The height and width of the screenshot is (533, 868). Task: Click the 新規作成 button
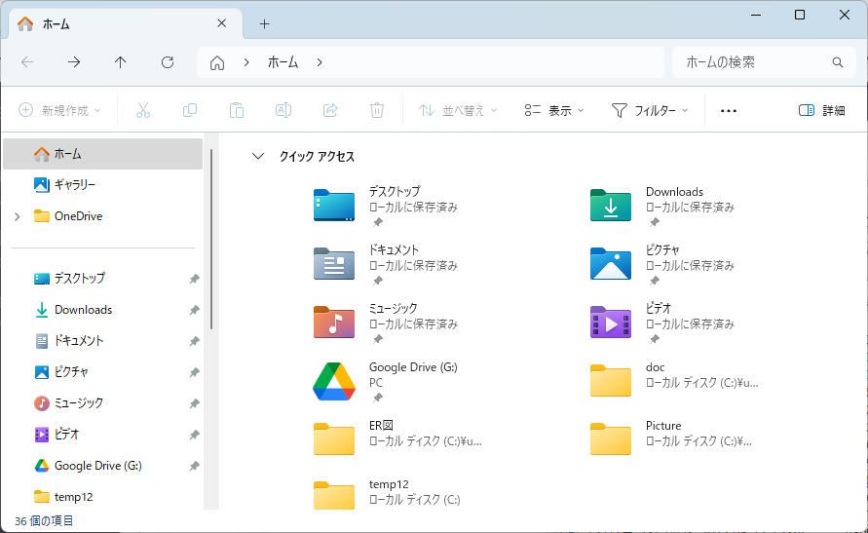60,110
